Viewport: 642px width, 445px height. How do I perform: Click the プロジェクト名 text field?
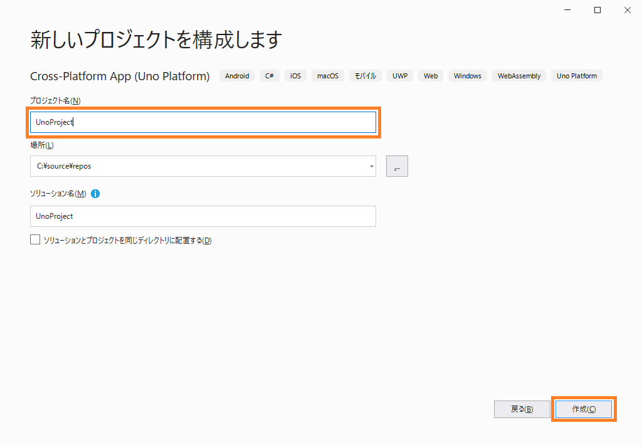203,122
